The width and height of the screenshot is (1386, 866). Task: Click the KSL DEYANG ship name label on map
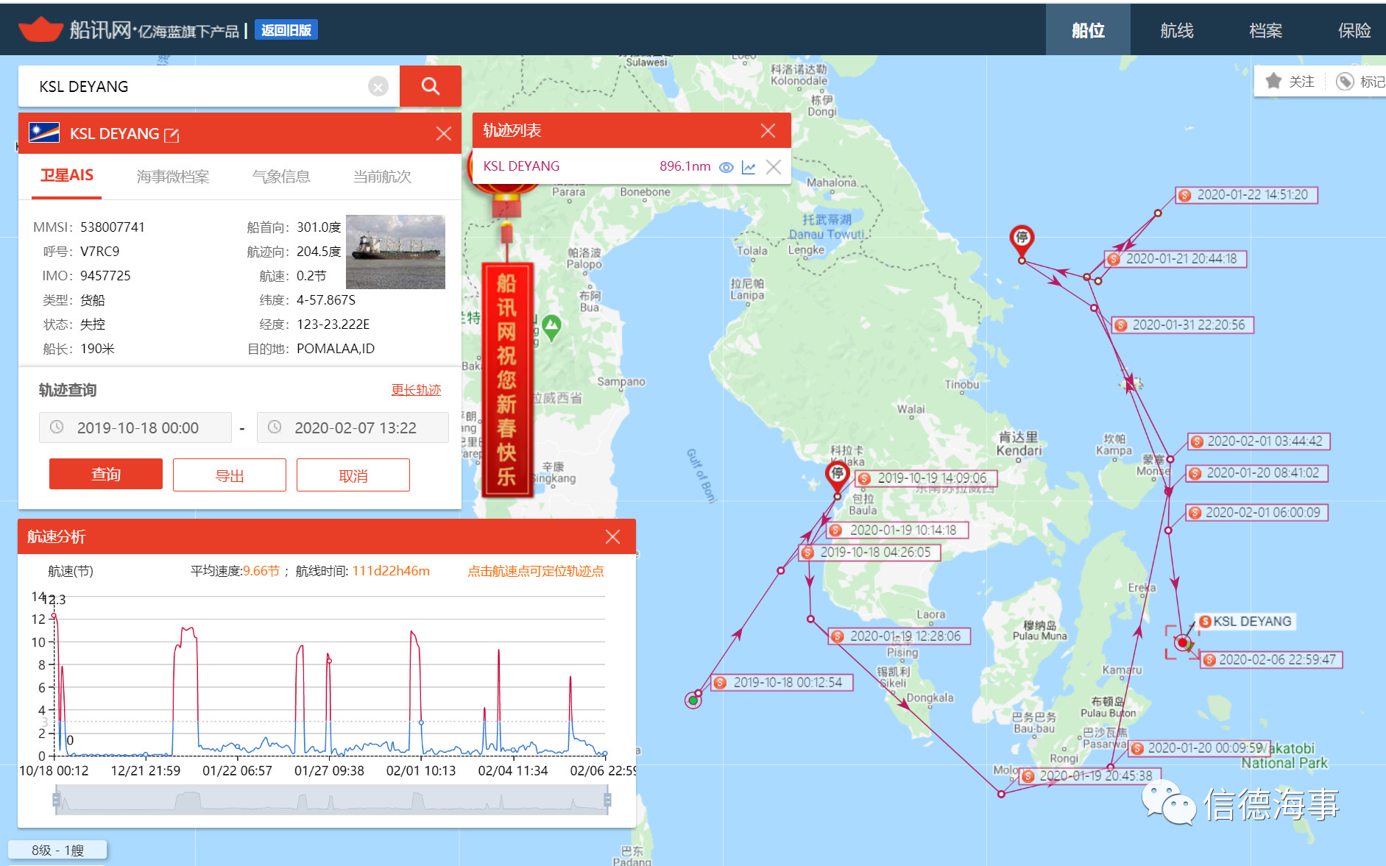tap(1245, 622)
